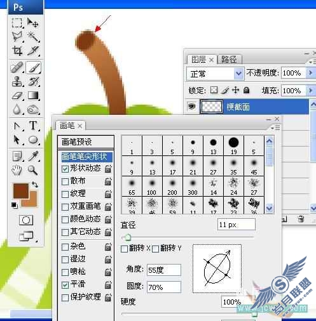Open Layers panel flyout menu
The width and height of the screenshot is (316, 321).
(x=312, y=62)
